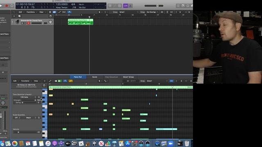Open the Scale Quantize Off dropdown
Screen dimensions: 262x147
point(17,118)
